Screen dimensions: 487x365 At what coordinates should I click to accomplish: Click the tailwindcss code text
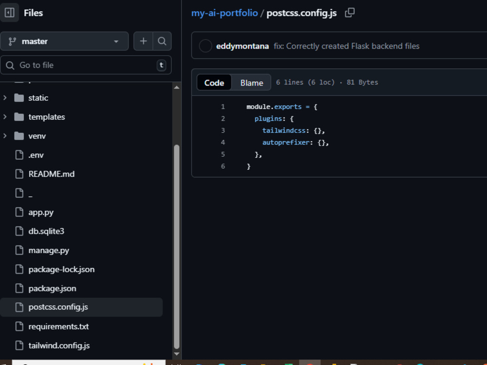[284, 130]
